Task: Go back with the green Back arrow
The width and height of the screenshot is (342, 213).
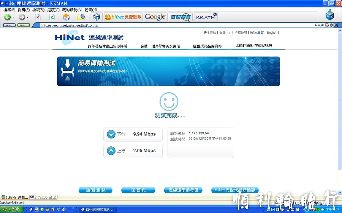Action: [x=8, y=17]
